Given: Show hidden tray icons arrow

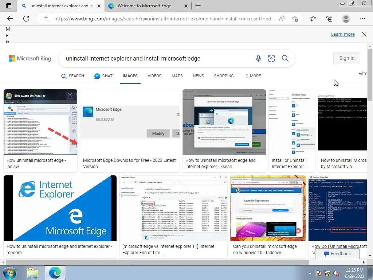Looking at the screenshot, I should coord(310,273).
